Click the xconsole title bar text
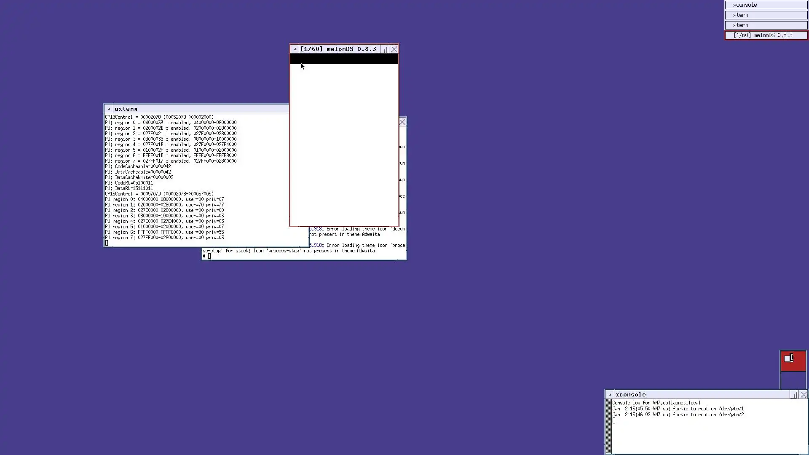 click(631, 395)
